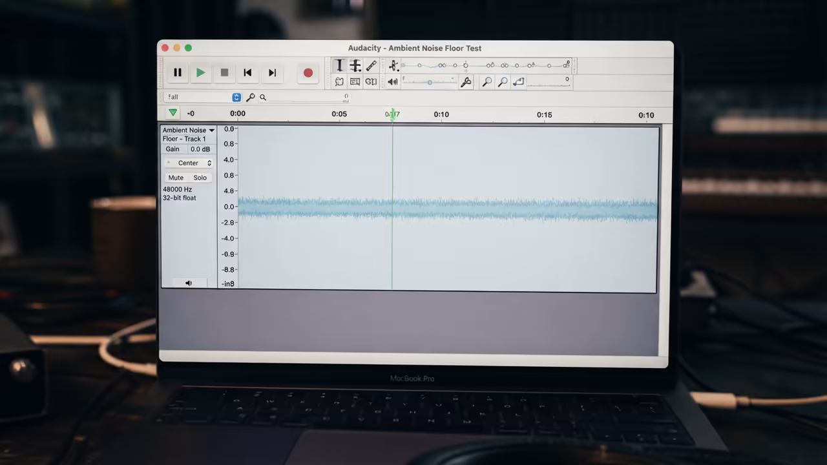Click the recording level meter bar

486,65
